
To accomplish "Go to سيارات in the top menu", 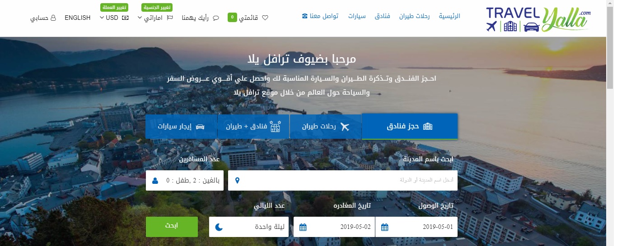I will (356, 16).
